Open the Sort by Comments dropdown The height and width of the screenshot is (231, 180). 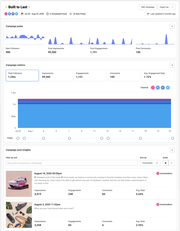pyautogui.click(x=150, y=163)
